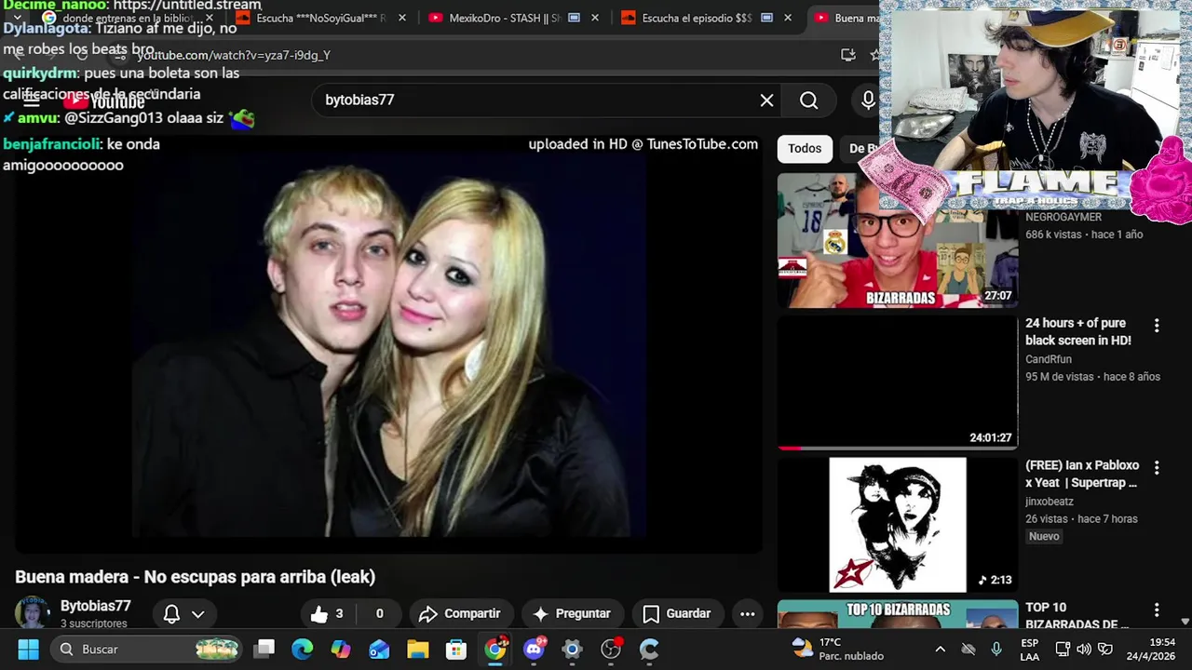The height and width of the screenshot is (670, 1192).
Task: Switch to NoSoyiGual SoundCloud tab
Action: [320, 18]
